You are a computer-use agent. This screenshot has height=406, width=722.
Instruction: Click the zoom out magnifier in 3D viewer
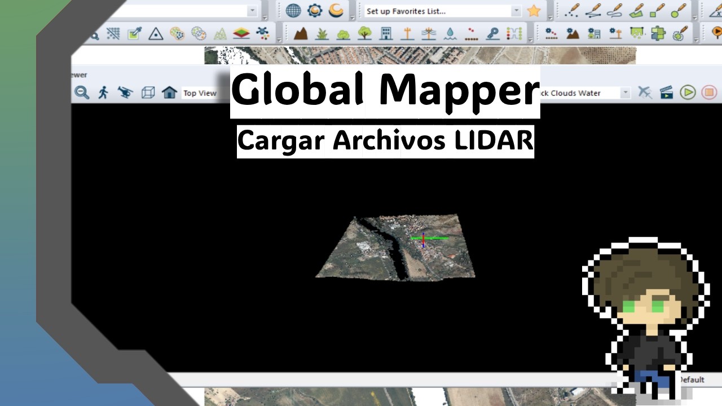[82, 92]
